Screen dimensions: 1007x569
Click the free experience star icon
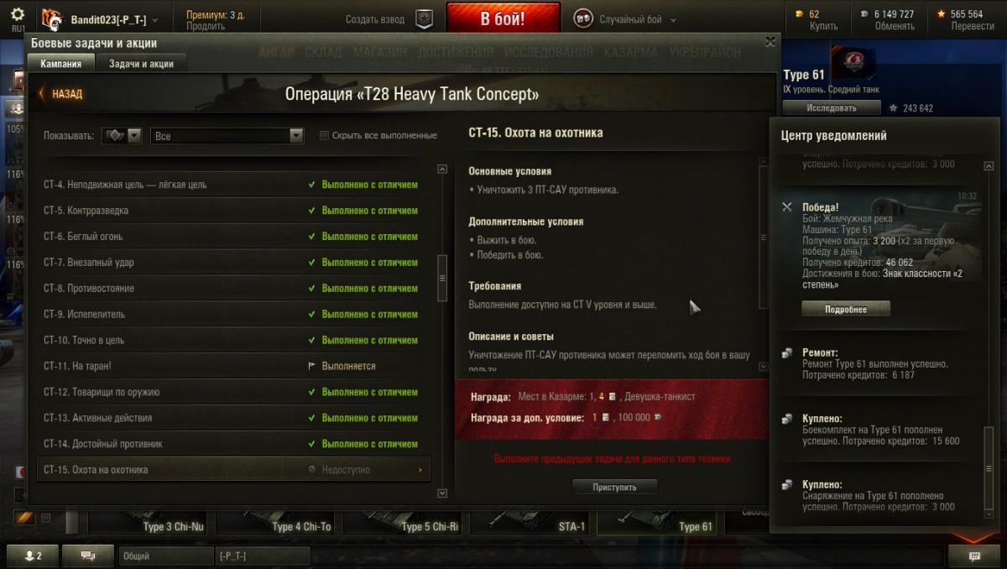coord(942,14)
